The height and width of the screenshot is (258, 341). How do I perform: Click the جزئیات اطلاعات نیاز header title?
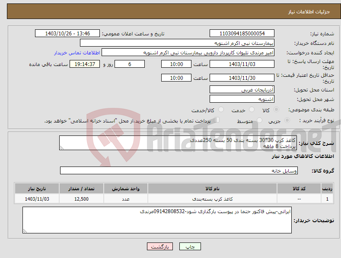pos(309,12)
